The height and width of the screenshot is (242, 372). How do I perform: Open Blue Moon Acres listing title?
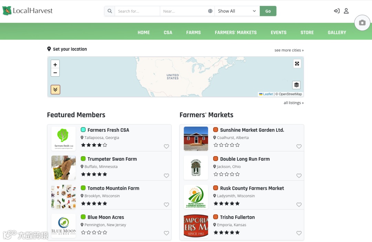[x=106, y=217]
